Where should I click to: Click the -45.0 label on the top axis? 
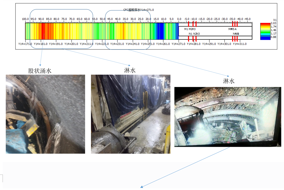click(247, 19)
